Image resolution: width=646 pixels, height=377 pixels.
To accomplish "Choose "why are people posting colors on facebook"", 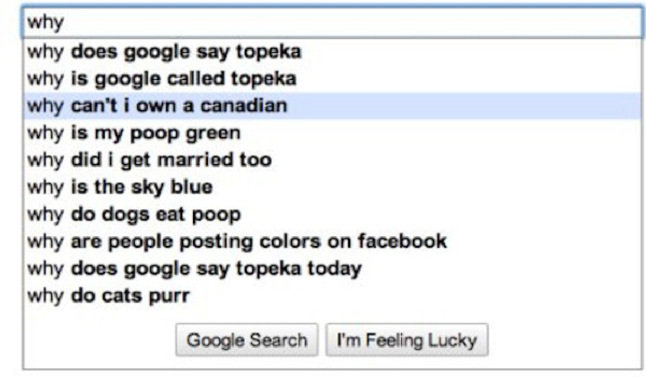I will [x=237, y=241].
